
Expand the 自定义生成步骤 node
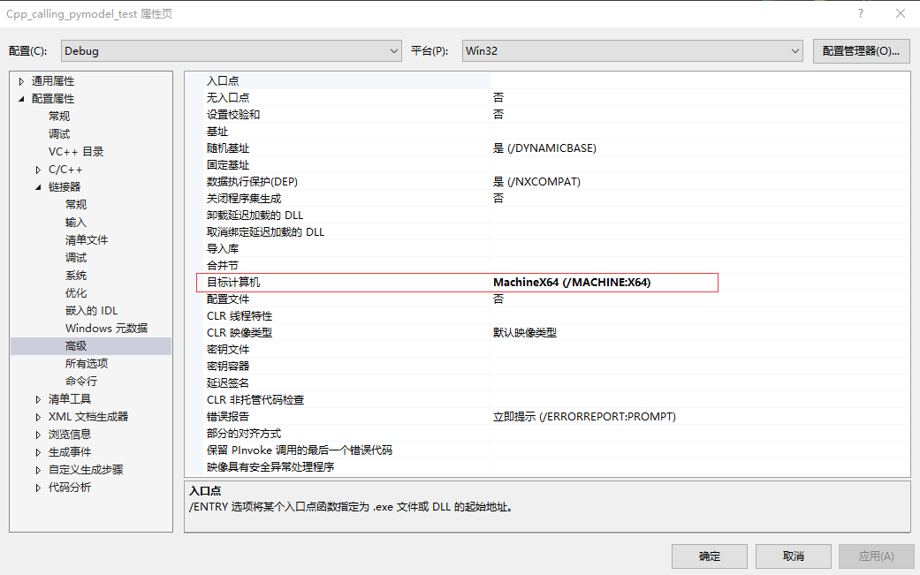(38, 470)
